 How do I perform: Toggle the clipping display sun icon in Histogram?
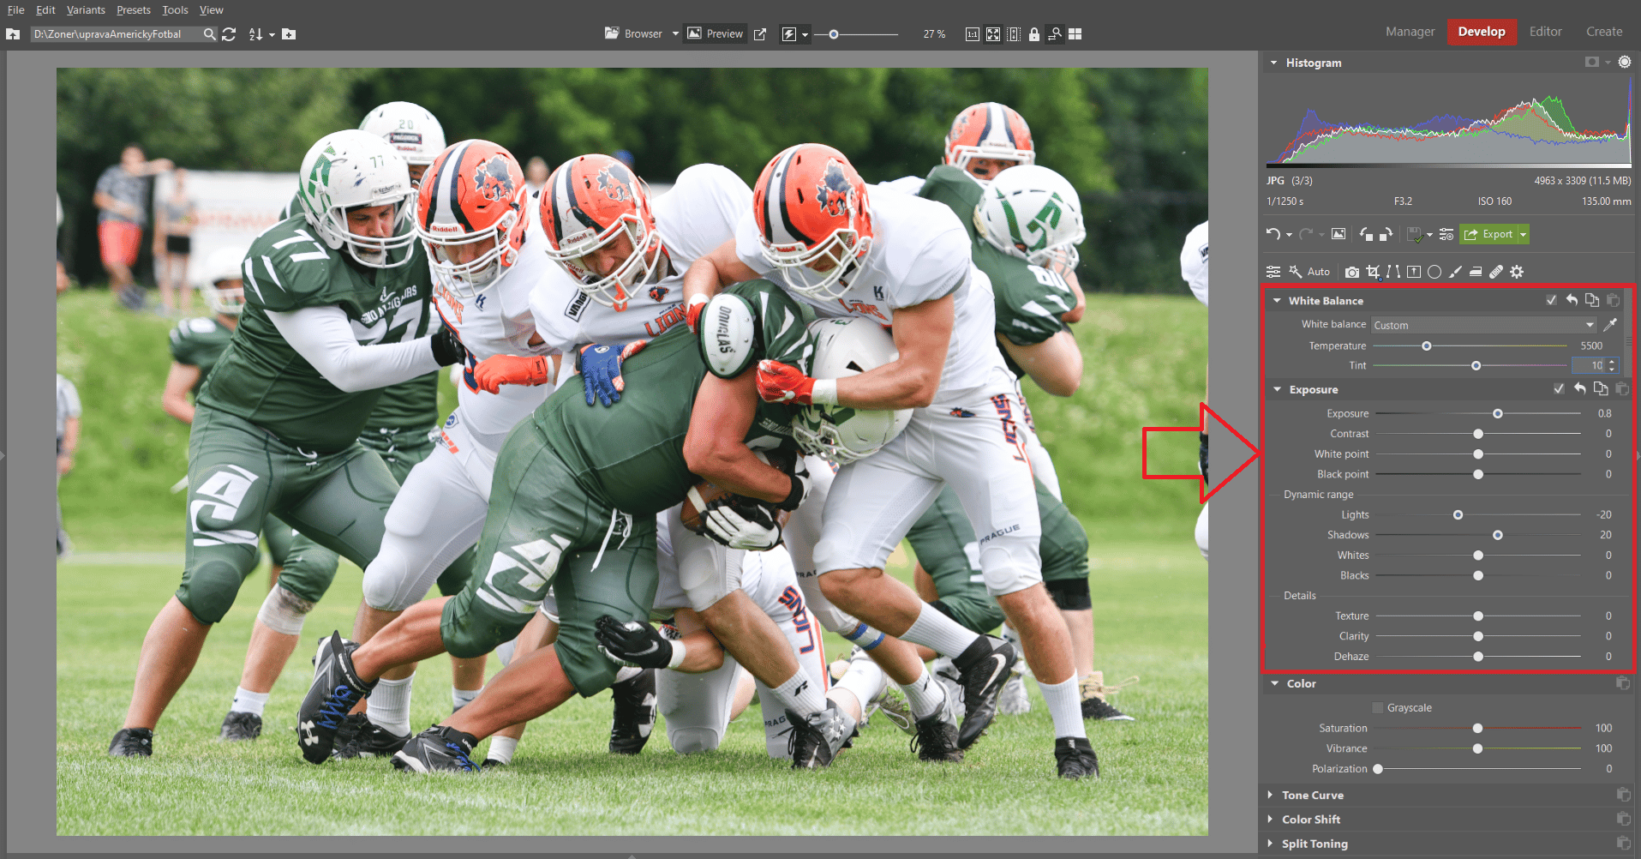coord(1625,62)
